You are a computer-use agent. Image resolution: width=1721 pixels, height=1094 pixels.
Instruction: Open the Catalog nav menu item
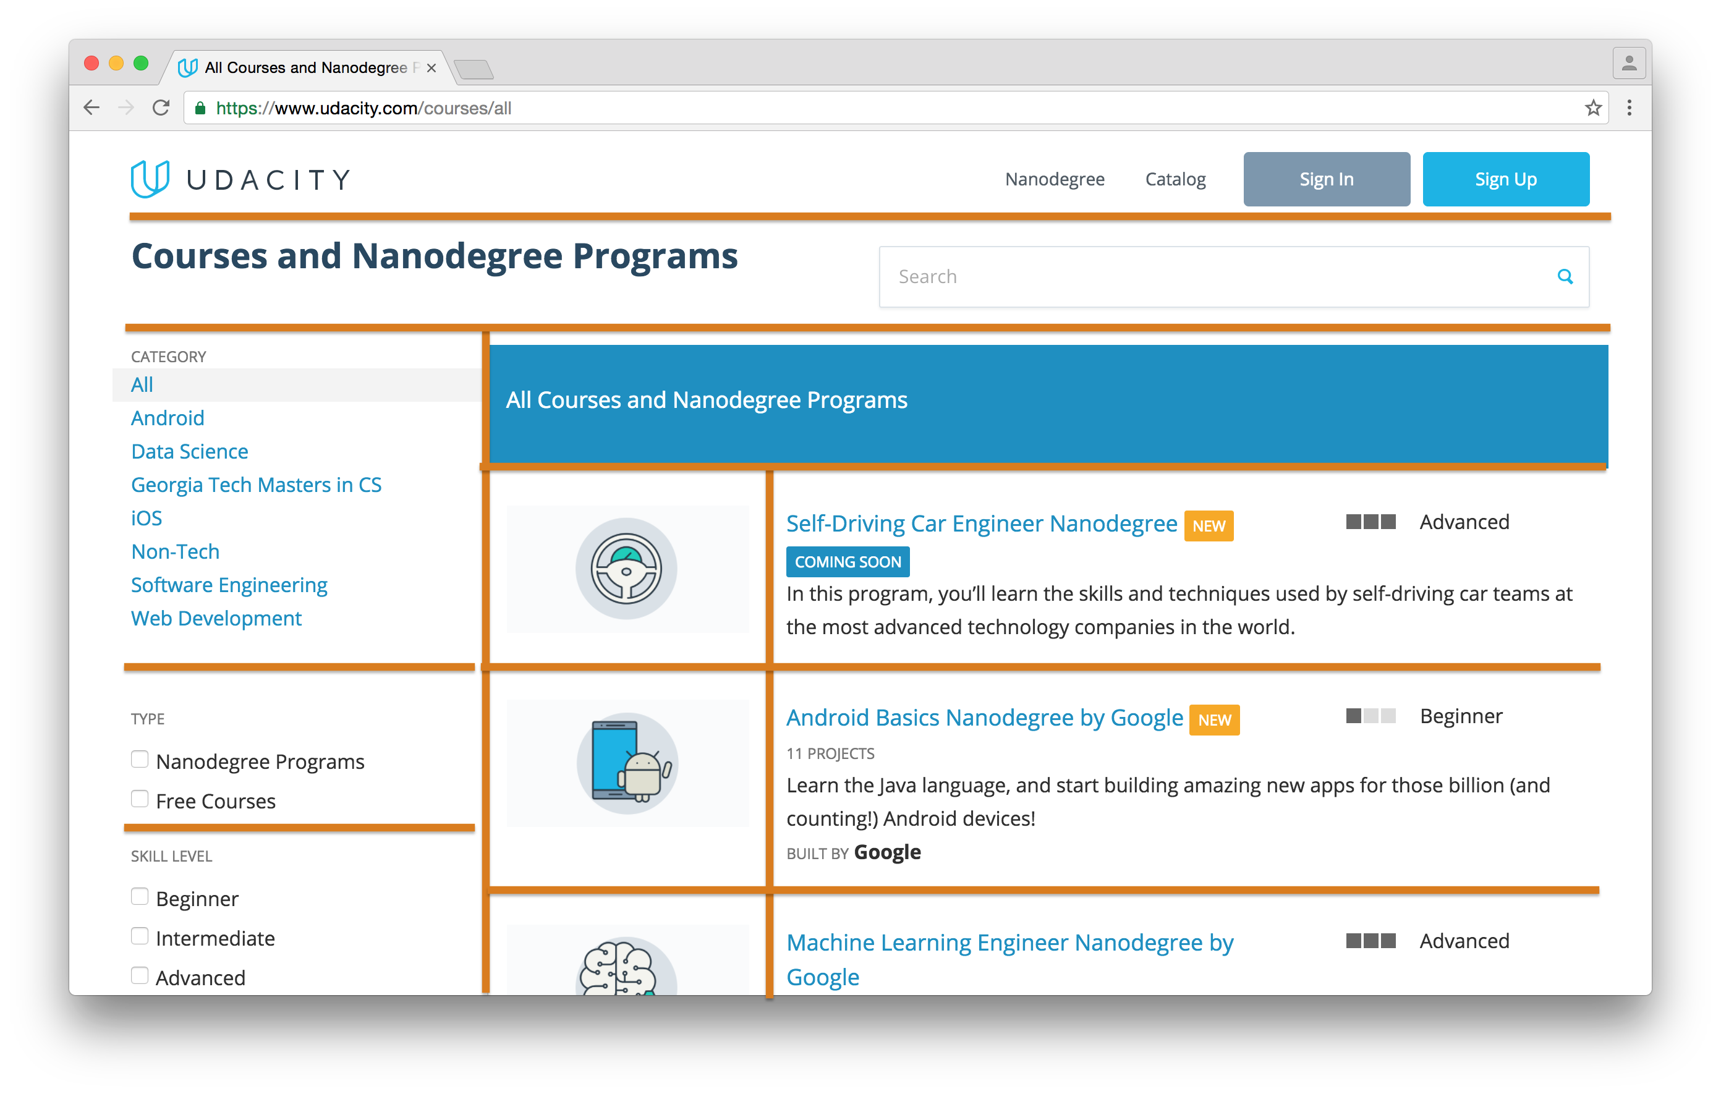[1175, 179]
